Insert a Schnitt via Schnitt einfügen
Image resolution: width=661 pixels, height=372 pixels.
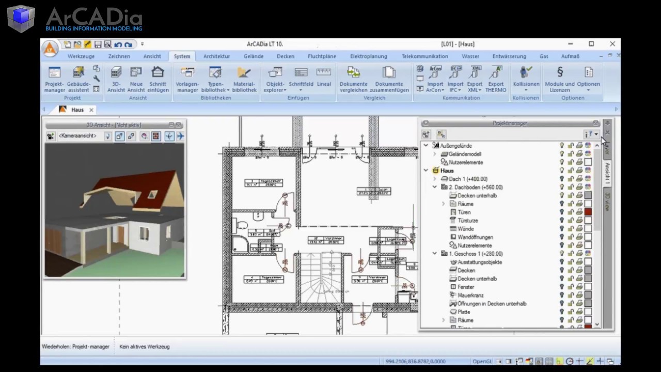158,79
